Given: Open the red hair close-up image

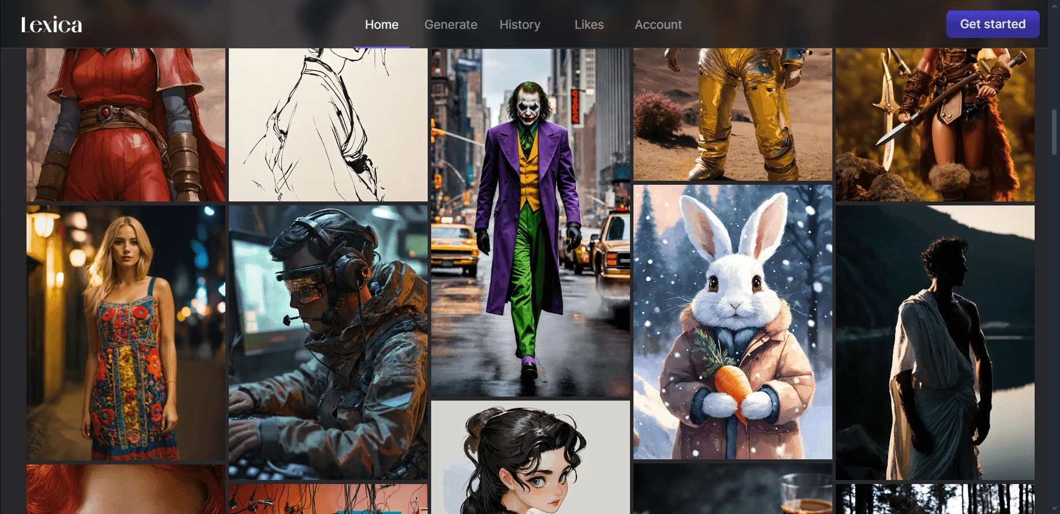Looking at the screenshot, I should click(x=126, y=489).
